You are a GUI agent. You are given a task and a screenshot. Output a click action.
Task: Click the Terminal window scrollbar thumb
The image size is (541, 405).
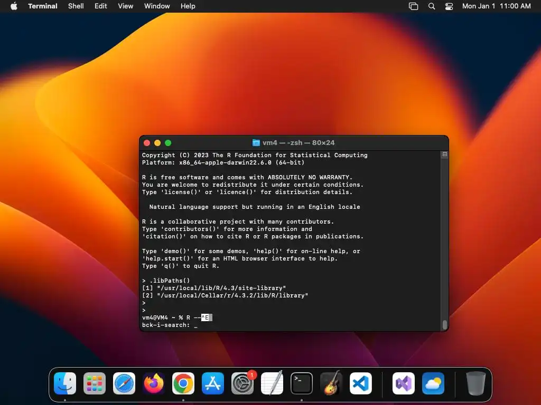point(445,324)
